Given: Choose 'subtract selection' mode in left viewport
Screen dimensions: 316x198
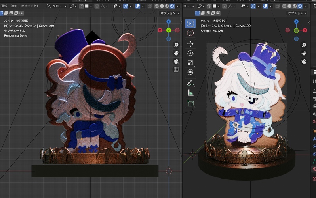Looking at the screenshot, I should (11, 13).
